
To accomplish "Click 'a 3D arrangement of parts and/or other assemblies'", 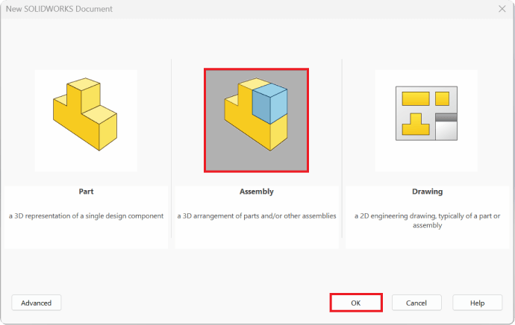I will click(257, 216).
